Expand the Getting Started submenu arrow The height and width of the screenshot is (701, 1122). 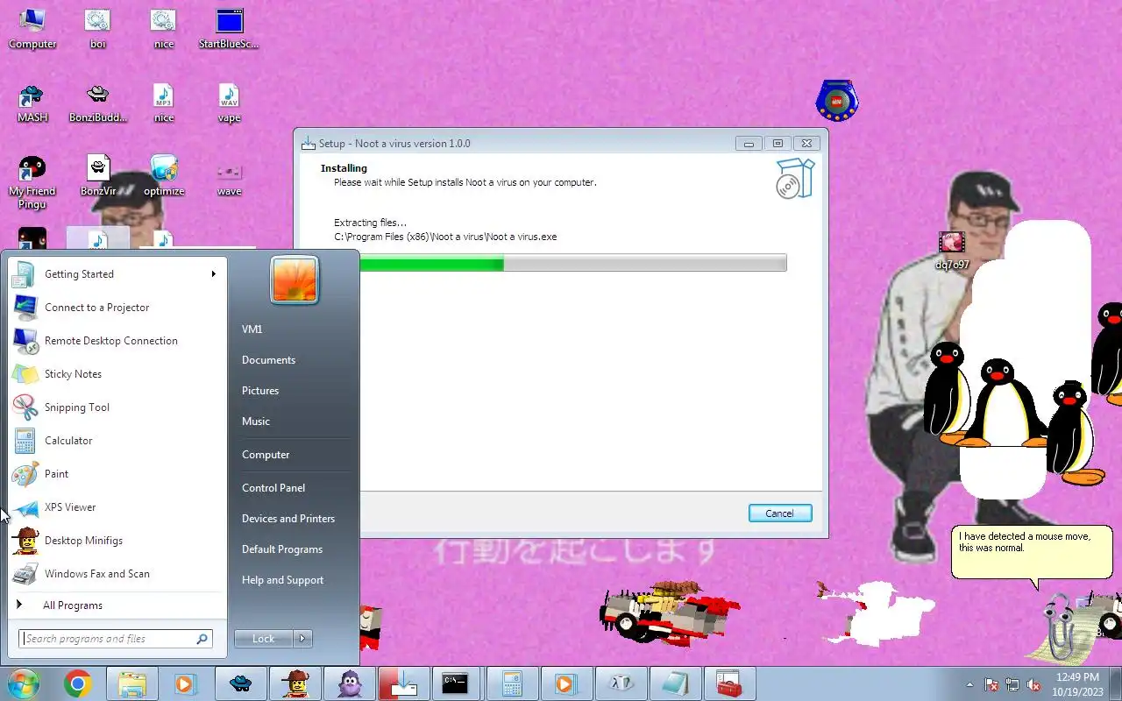click(213, 273)
